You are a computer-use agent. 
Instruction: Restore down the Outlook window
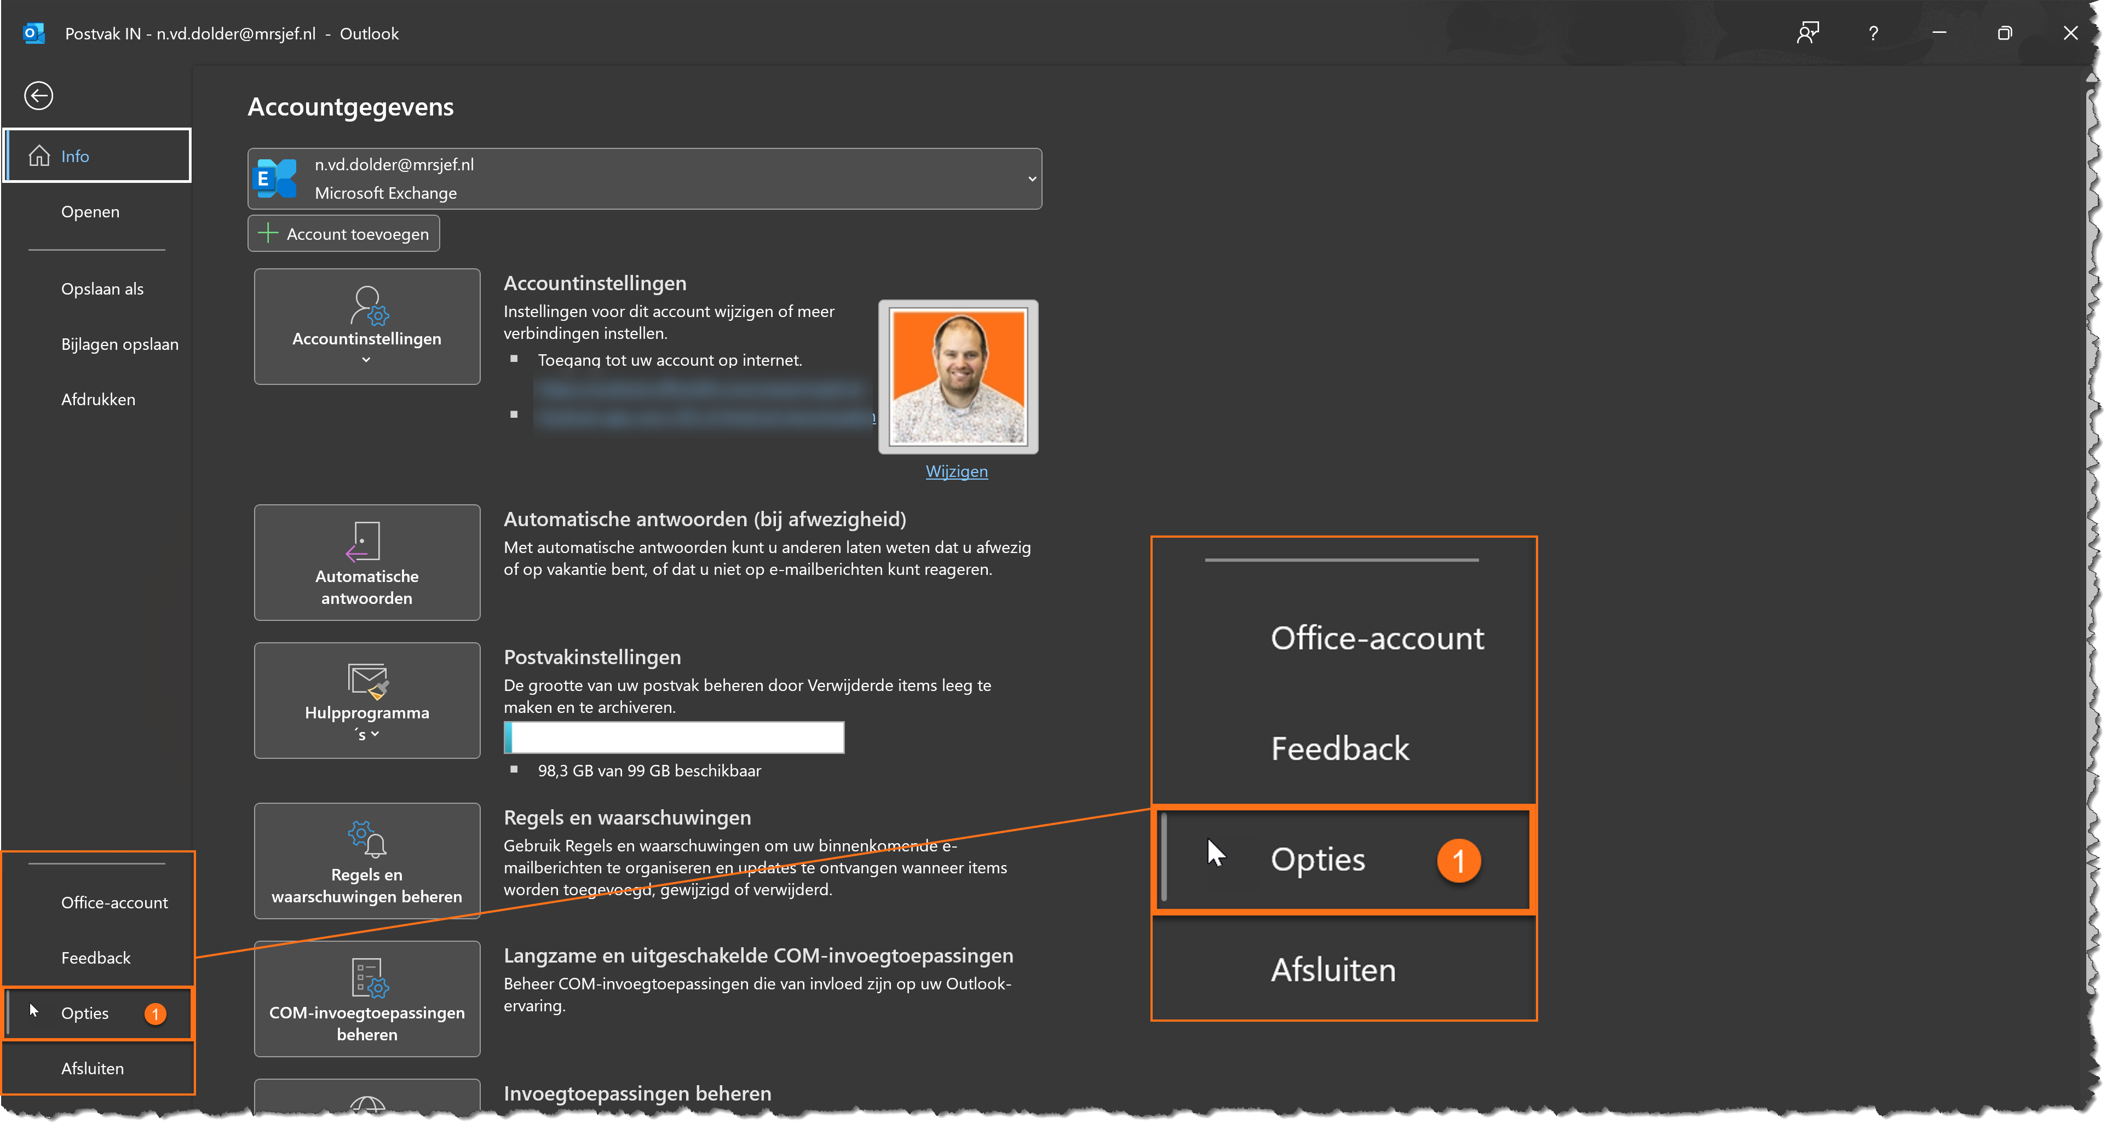2005,33
